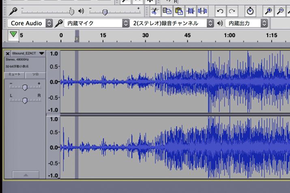
Task: Click the track gain slider
Action: tap(25, 87)
